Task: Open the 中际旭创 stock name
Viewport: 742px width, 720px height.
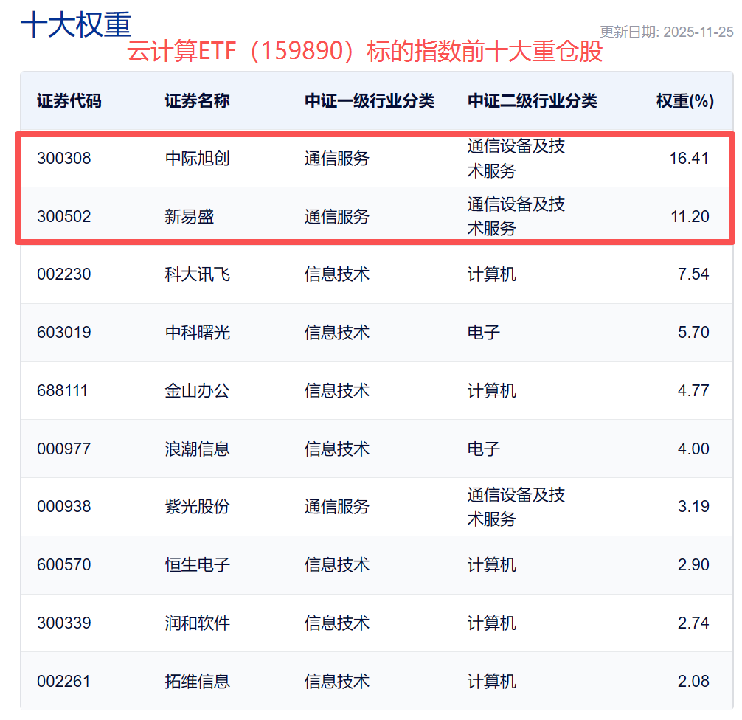Action: click(197, 158)
